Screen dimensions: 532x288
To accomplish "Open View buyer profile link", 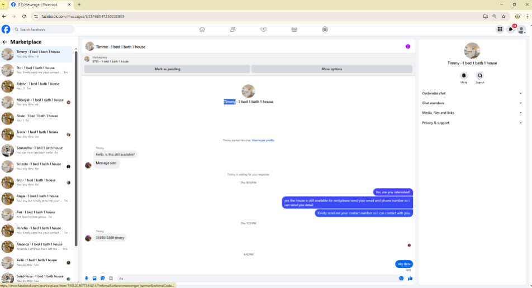I will pos(263,140).
